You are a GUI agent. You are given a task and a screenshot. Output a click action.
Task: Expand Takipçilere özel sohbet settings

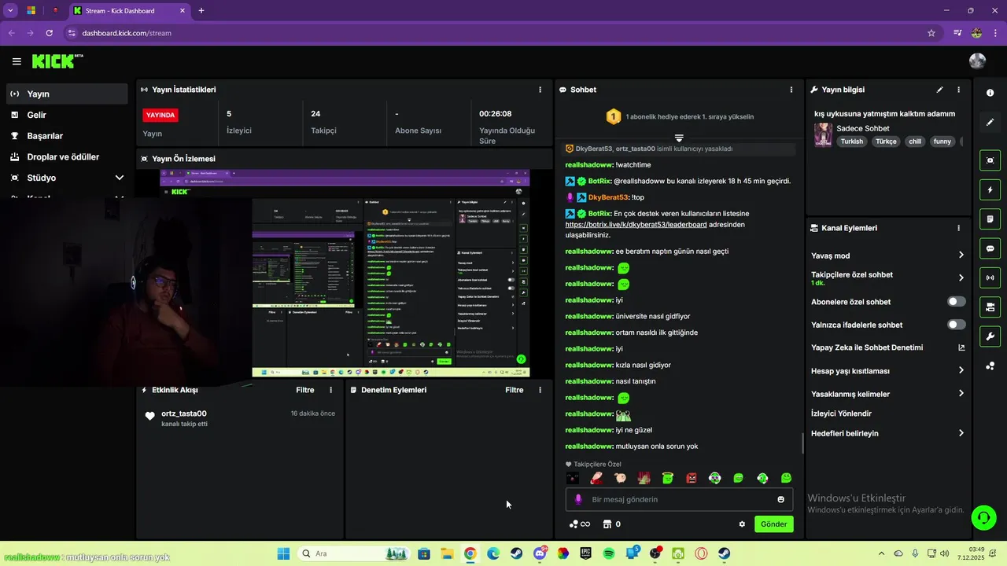(961, 277)
